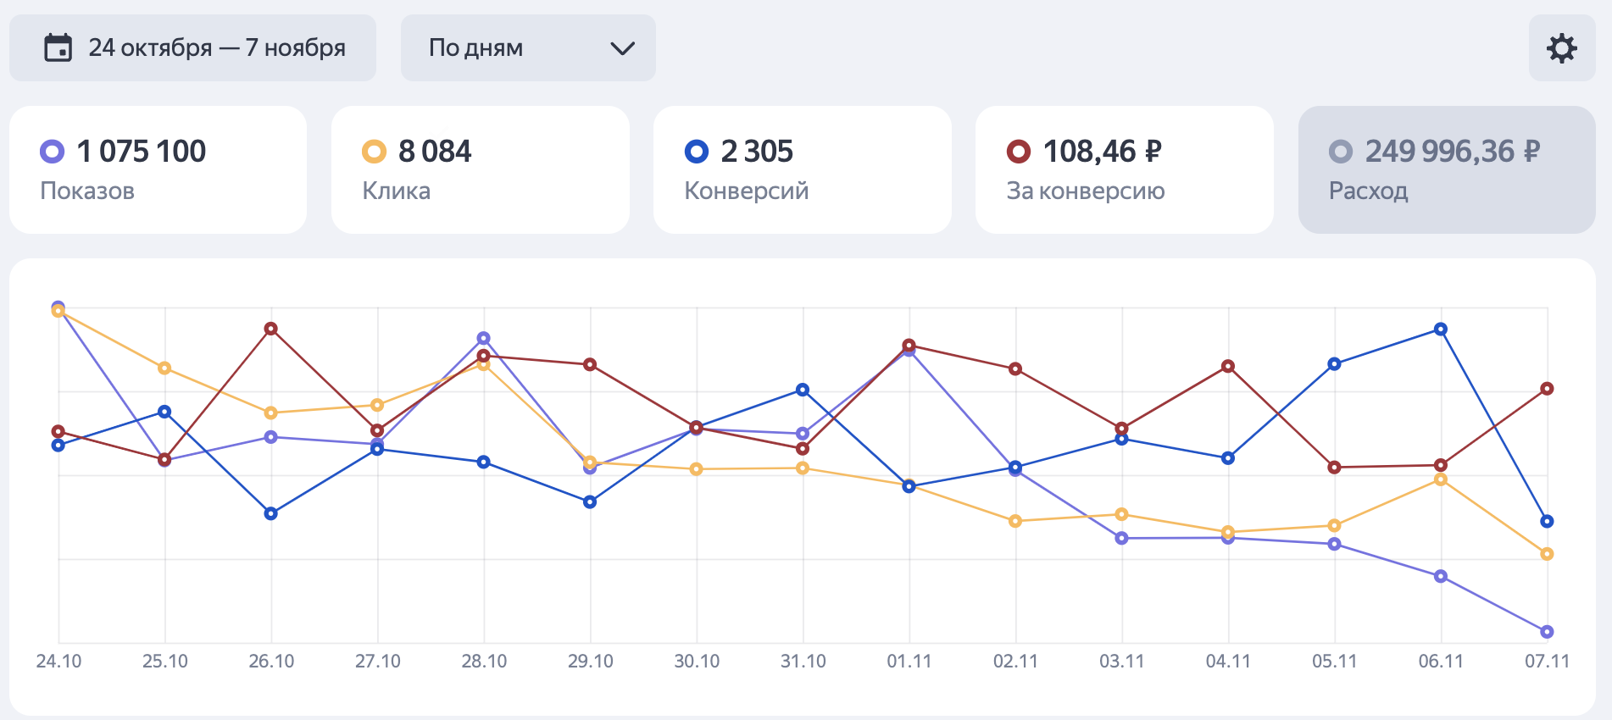Screen dimensions: 1612x720
Task: Click the 30.10 axis label
Action: pyautogui.click(x=697, y=662)
